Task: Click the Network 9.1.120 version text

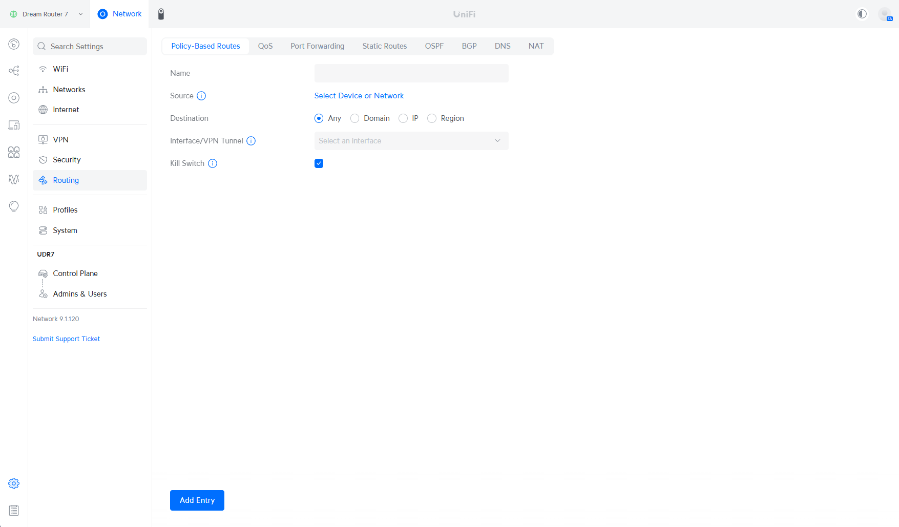Action: point(56,319)
